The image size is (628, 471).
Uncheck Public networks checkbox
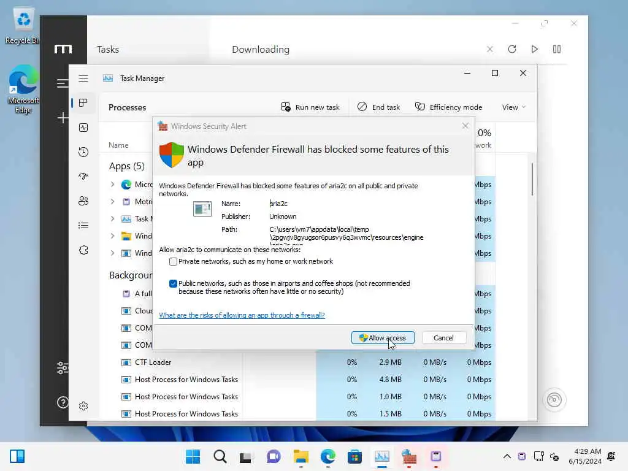point(173,283)
